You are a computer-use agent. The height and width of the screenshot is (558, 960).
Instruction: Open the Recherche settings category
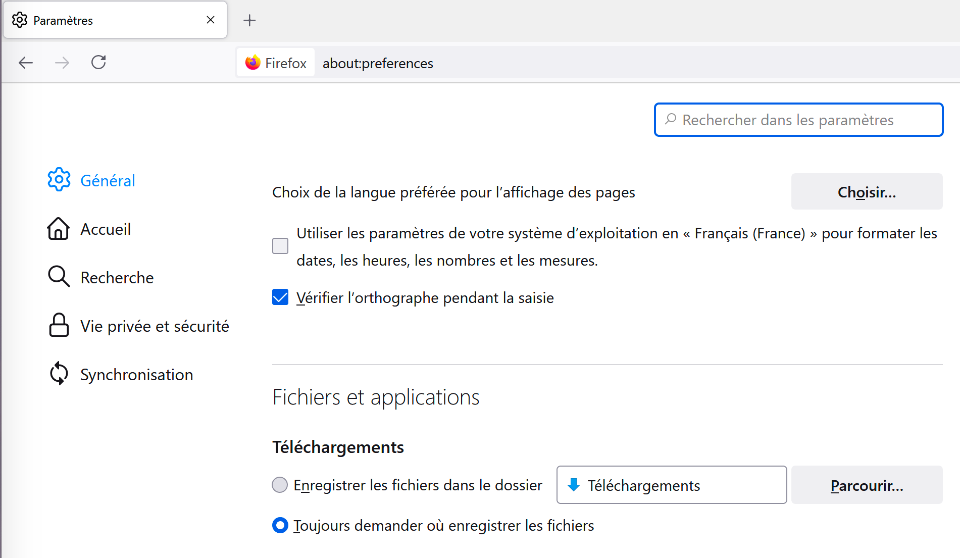tap(101, 277)
